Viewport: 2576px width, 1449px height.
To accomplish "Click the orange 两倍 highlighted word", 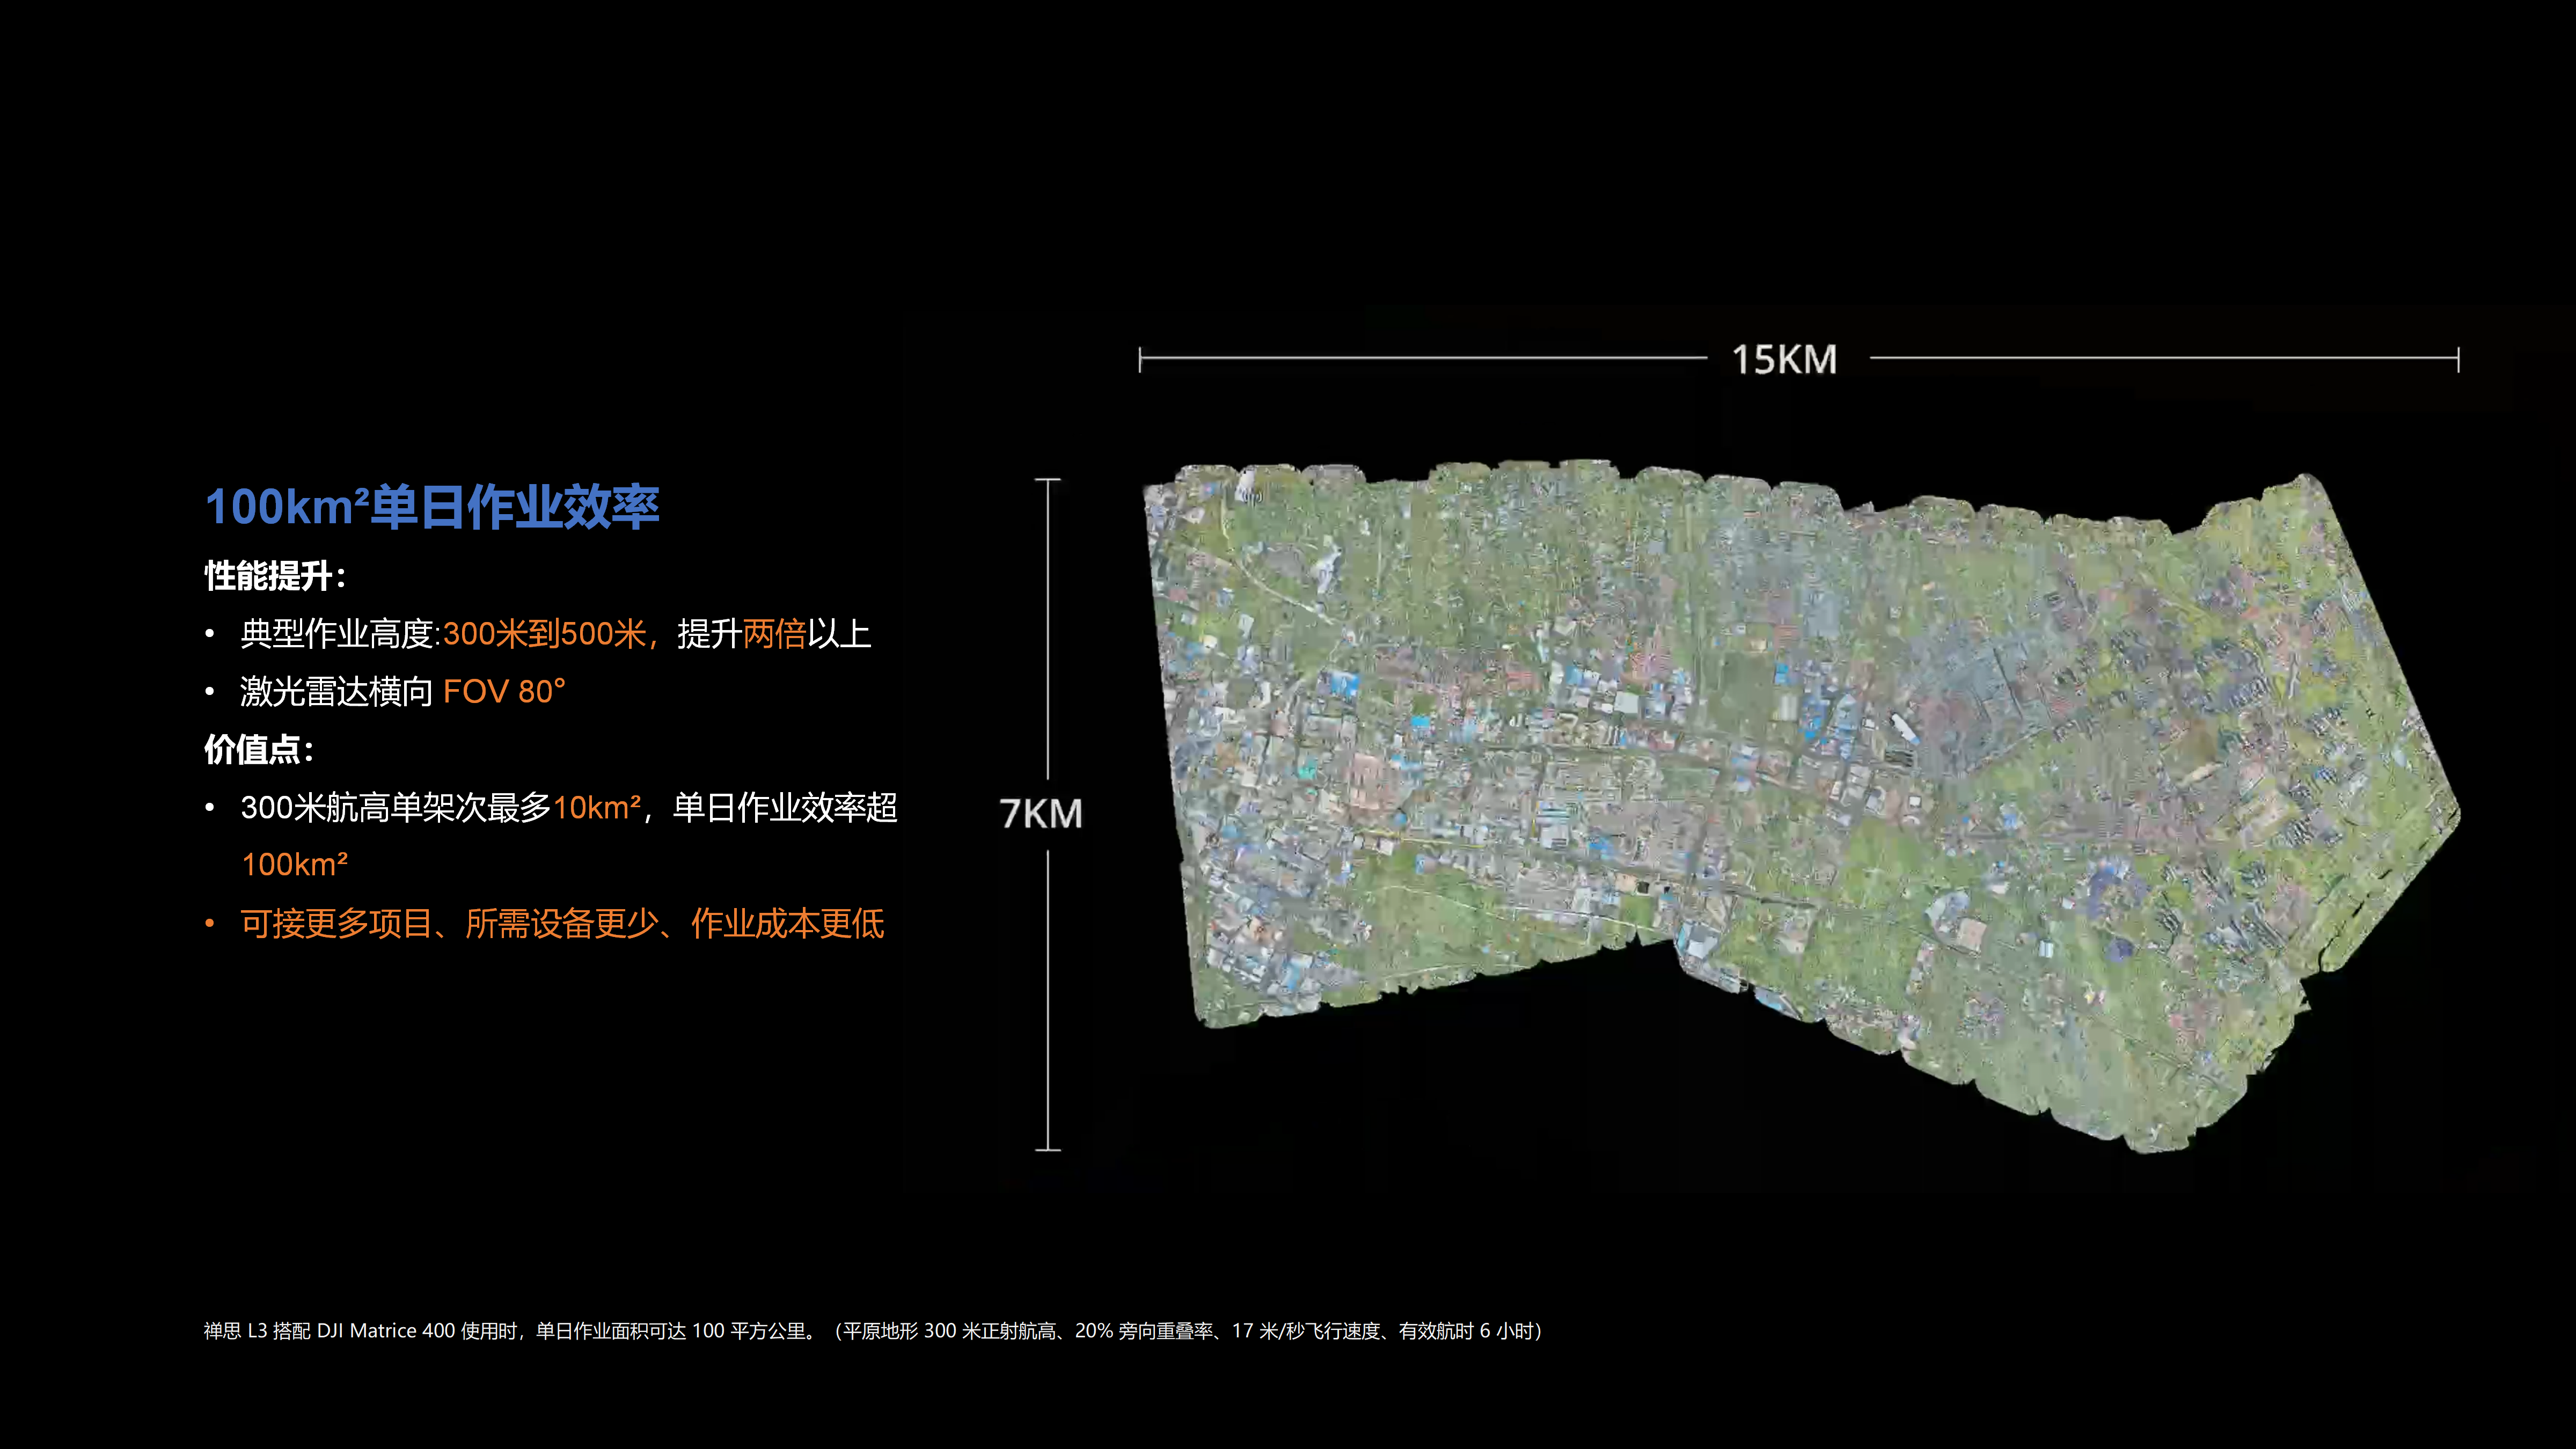I will pos(774,634).
